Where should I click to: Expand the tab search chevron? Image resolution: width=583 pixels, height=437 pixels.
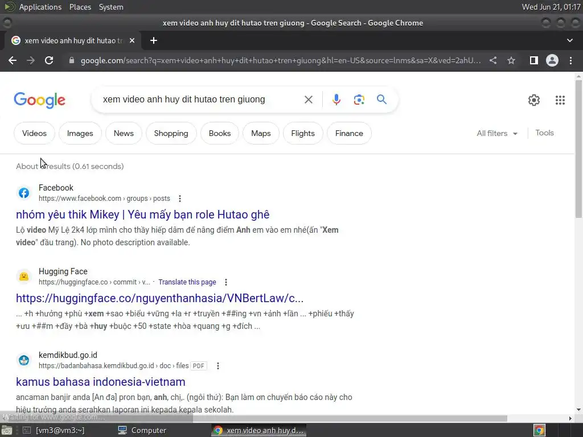click(569, 40)
